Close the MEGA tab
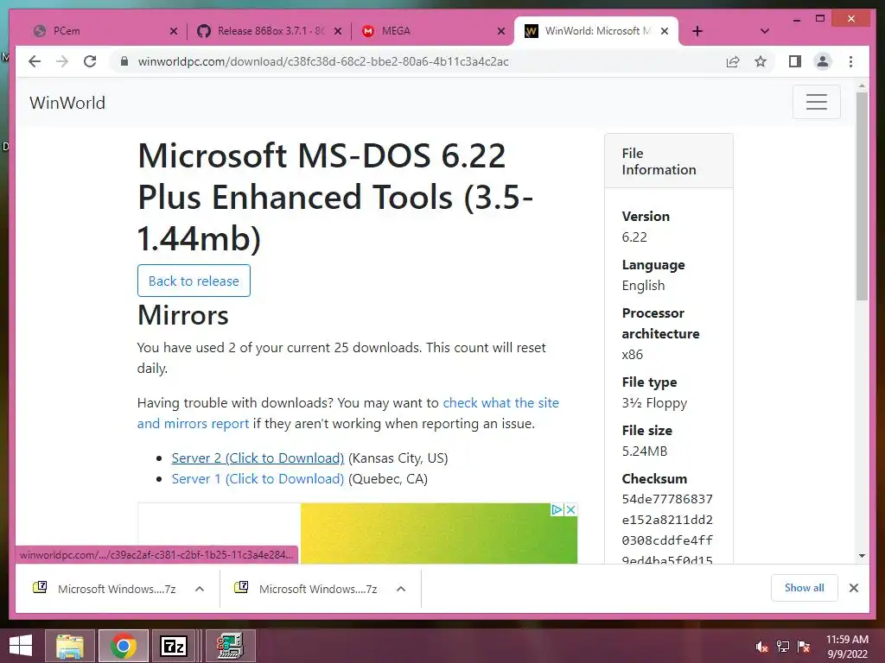885x663 pixels. [x=500, y=32]
